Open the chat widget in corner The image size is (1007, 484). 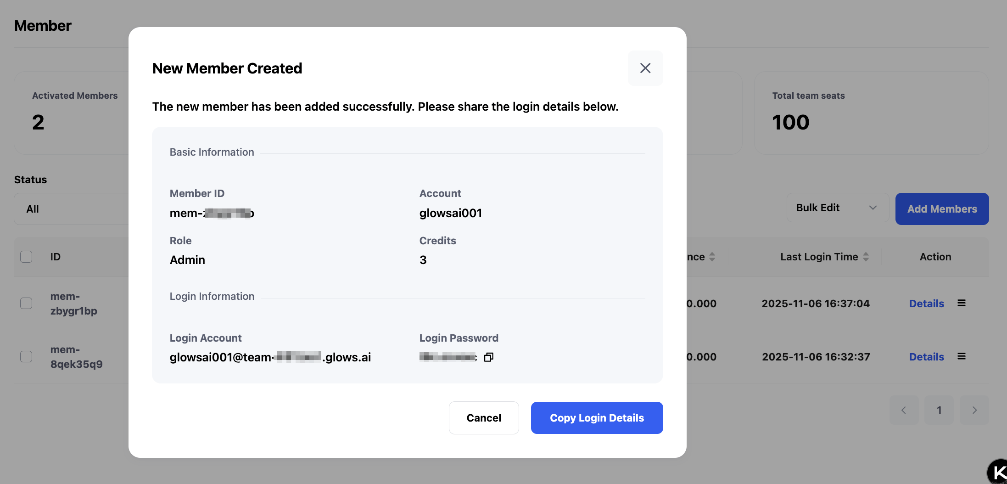998,472
